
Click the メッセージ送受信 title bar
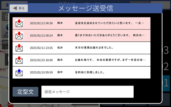(85, 8)
